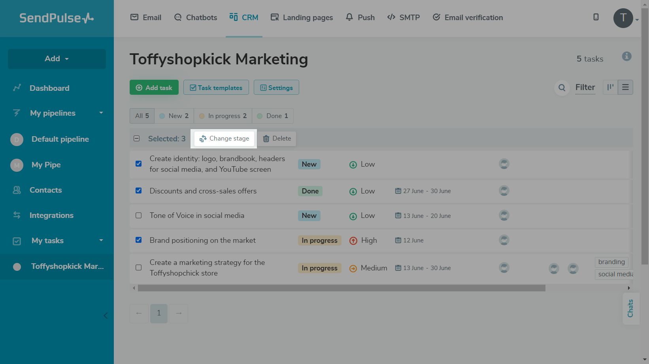The width and height of the screenshot is (649, 364).
Task: Expand My tasks section
Action: pyautogui.click(x=101, y=240)
